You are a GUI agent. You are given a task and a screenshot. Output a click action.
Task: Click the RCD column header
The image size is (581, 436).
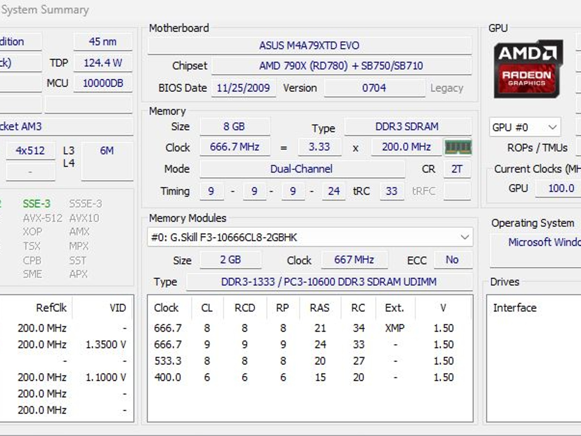click(x=245, y=308)
